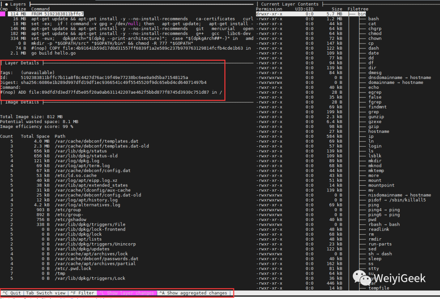Screen dimensions: 440x299
Task: Select sh → dash symlink
Action: click(380, 254)
